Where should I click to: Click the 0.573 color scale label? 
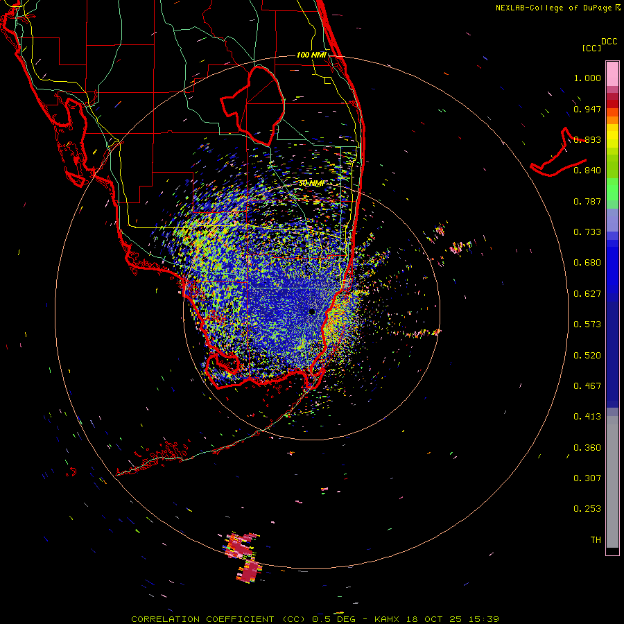tap(587, 324)
